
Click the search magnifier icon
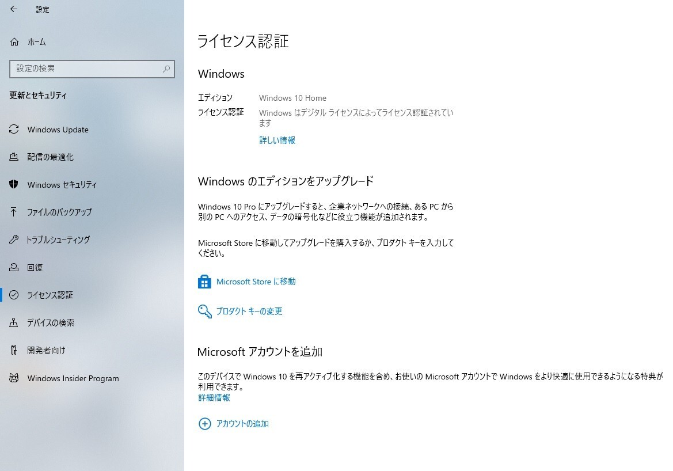click(x=166, y=69)
